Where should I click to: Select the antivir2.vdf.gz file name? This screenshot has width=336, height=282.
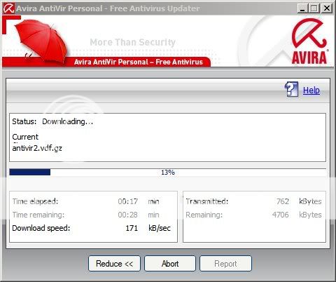[37, 148]
